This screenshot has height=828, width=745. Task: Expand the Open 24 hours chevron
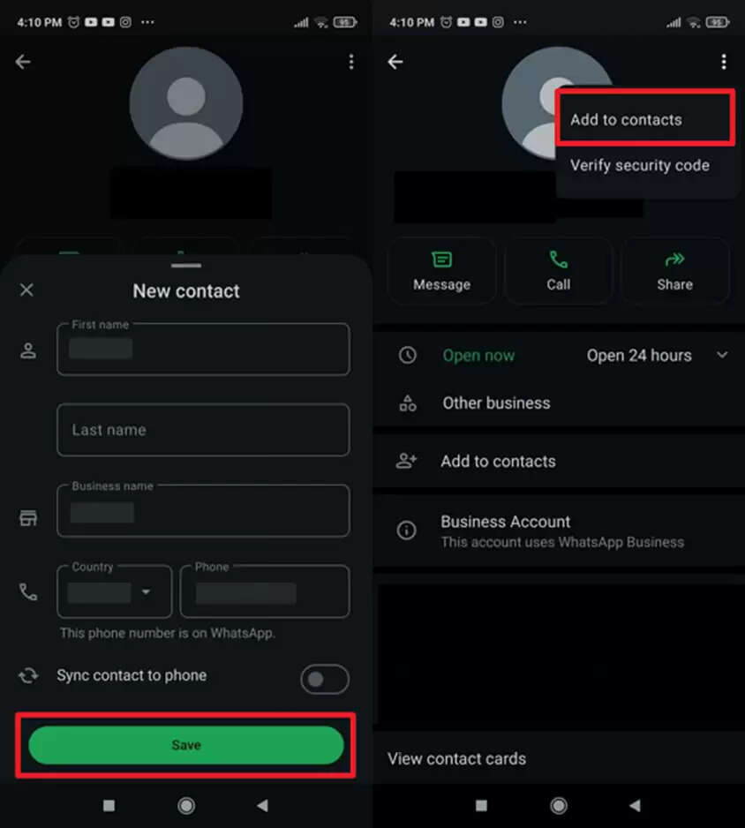722,356
